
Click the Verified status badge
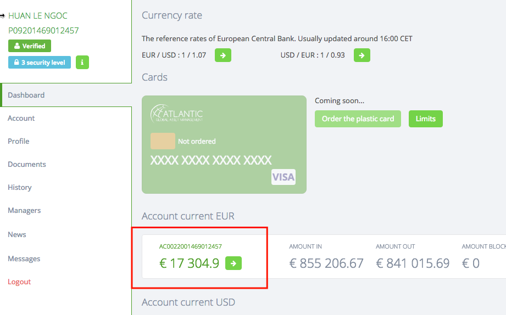[x=30, y=46]
